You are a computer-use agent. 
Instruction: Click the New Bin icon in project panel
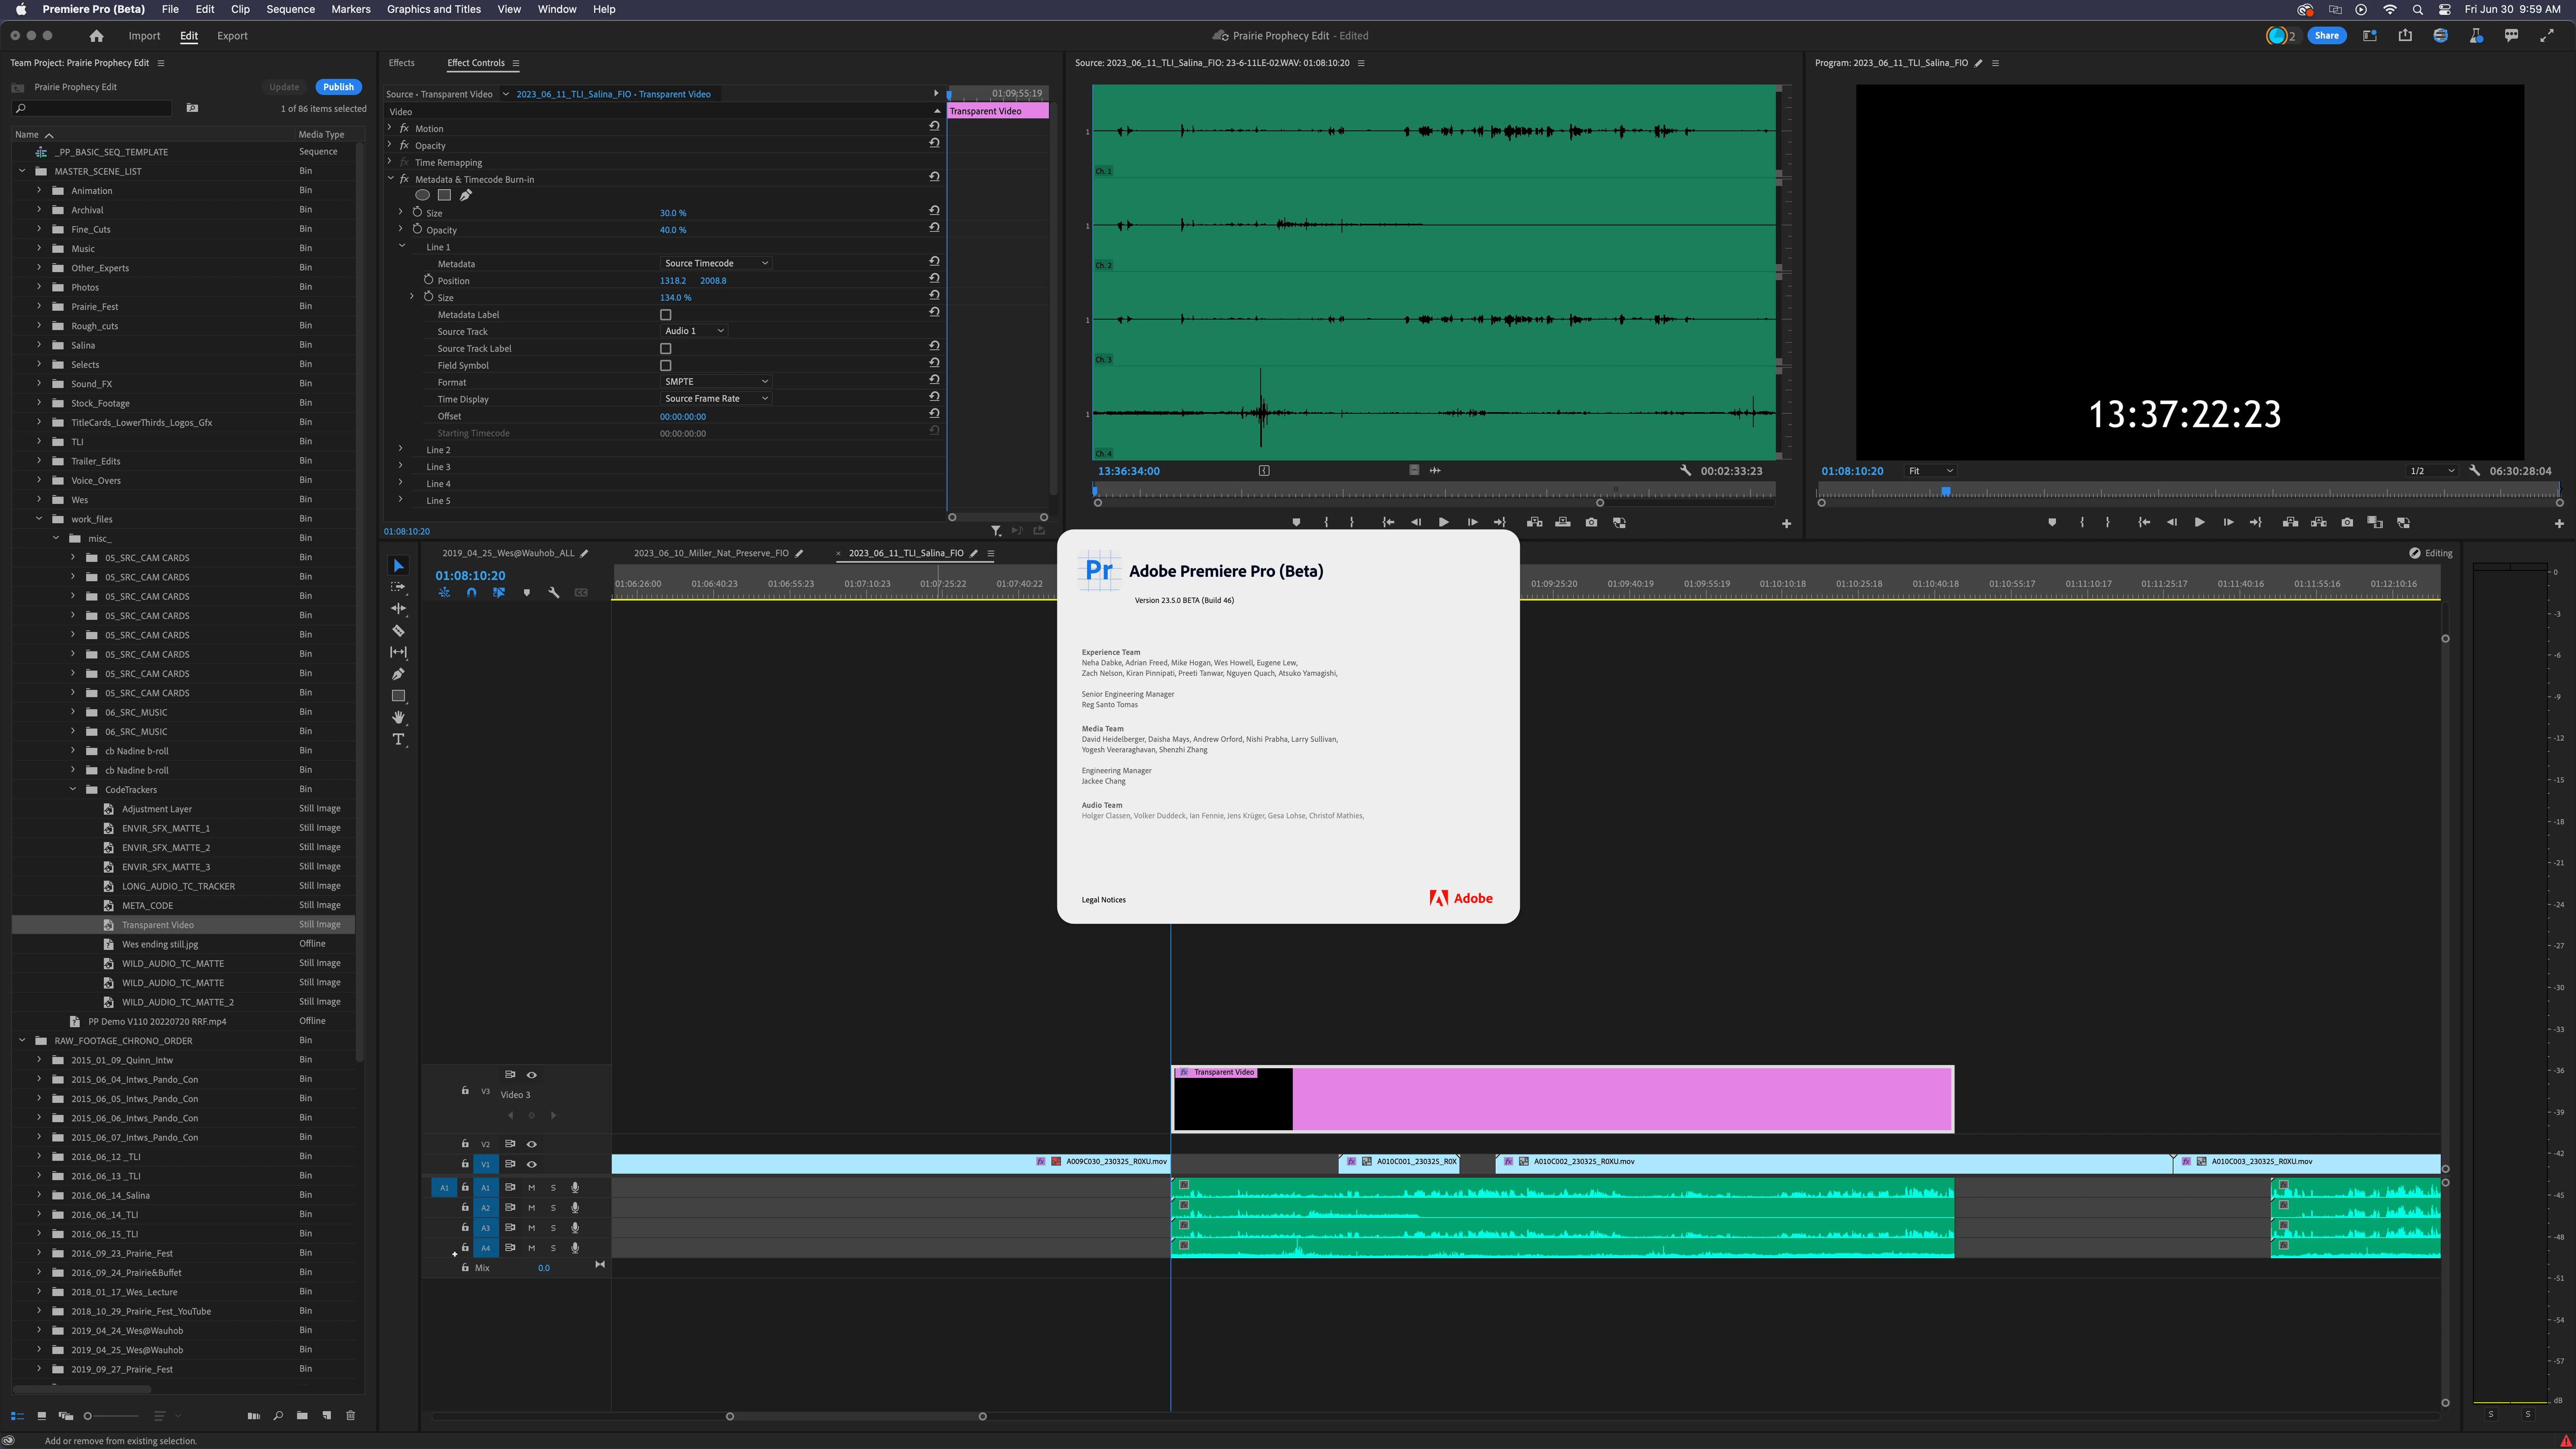[302, 1415]
